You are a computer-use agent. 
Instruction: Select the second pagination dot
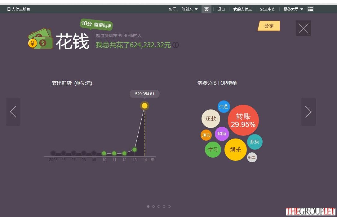[x=153, y=206]
